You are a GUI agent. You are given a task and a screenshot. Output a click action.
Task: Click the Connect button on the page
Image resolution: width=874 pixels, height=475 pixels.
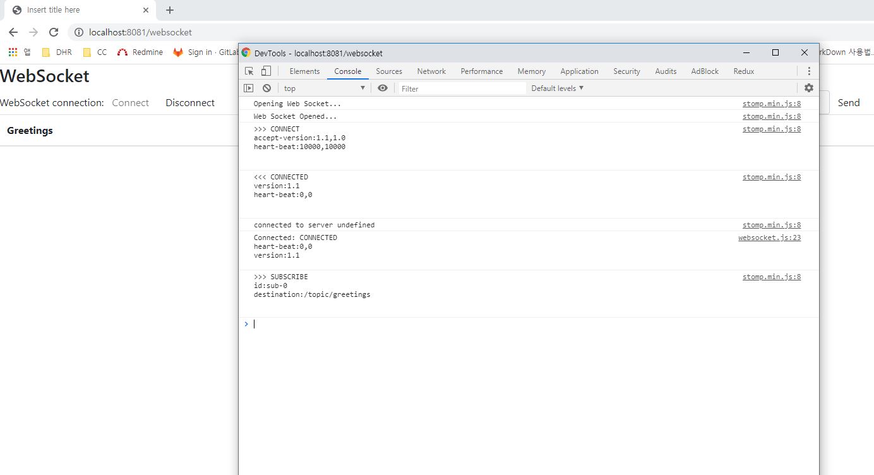click(x=131, y=103)
